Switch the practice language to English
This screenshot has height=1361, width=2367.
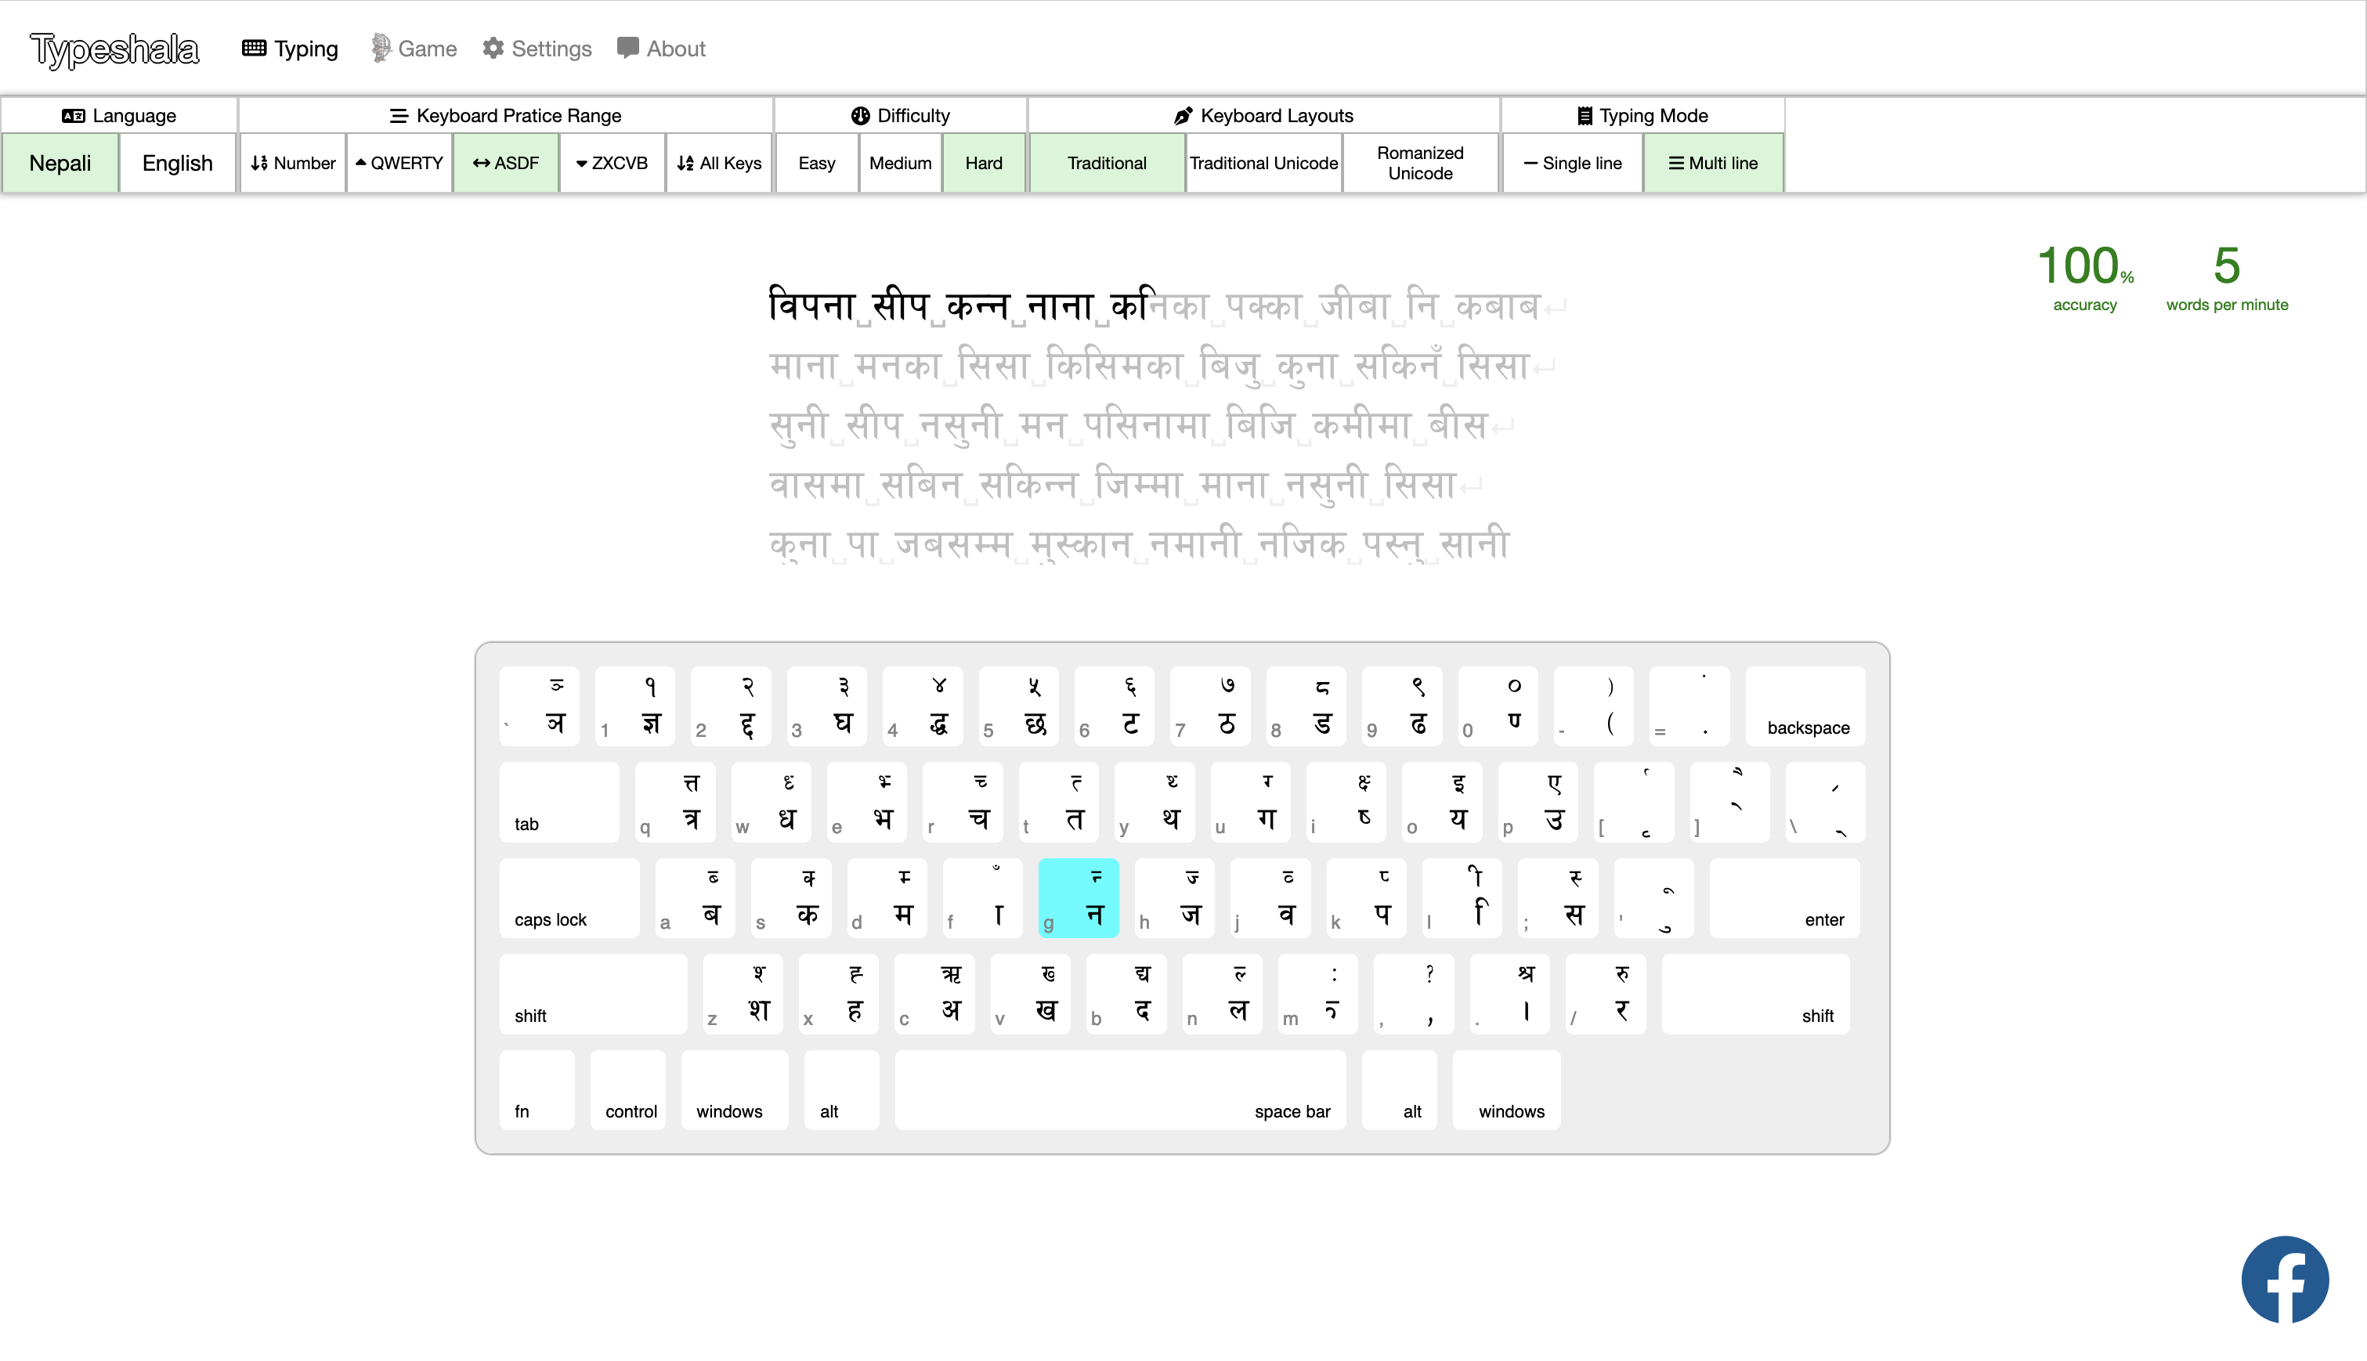[x=177, y=163]
